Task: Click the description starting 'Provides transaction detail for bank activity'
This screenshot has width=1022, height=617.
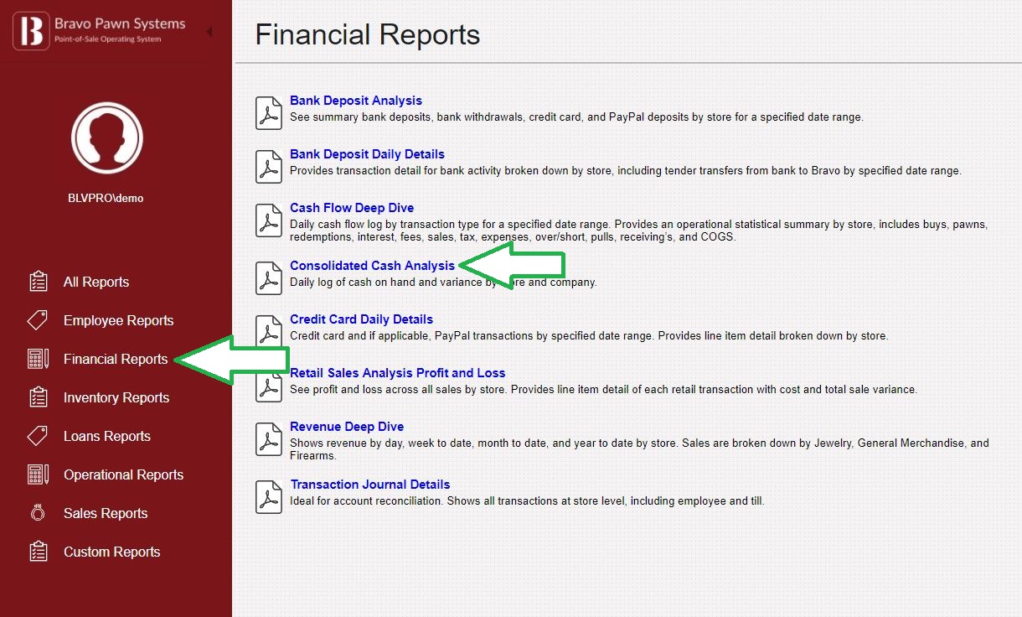Action: 625,171
